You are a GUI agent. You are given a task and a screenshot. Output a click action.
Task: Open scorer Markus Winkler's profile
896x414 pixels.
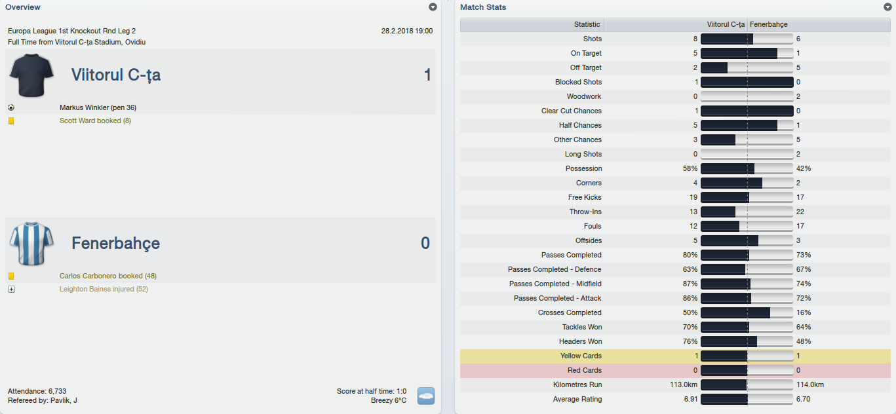(98, 107)
